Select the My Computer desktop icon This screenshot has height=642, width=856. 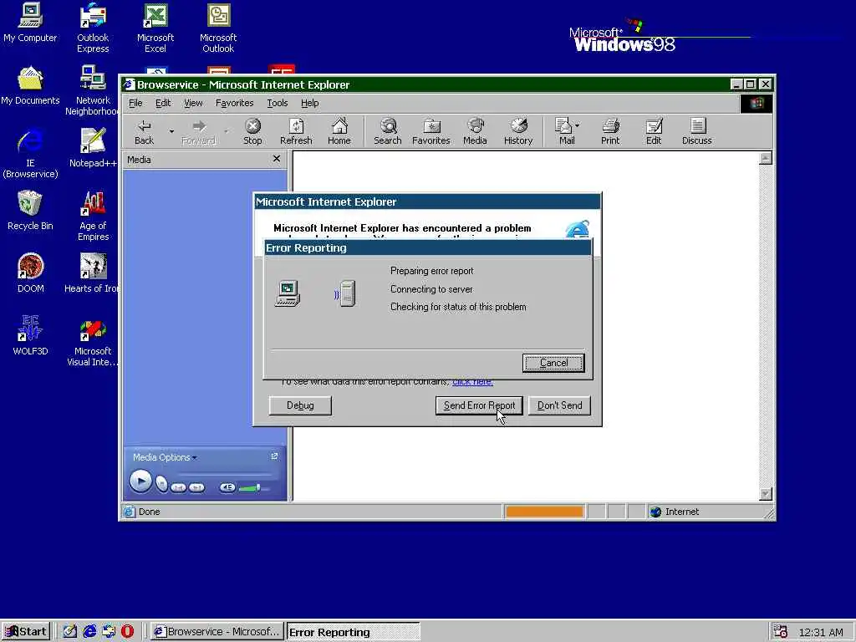[x=30, y=23]
